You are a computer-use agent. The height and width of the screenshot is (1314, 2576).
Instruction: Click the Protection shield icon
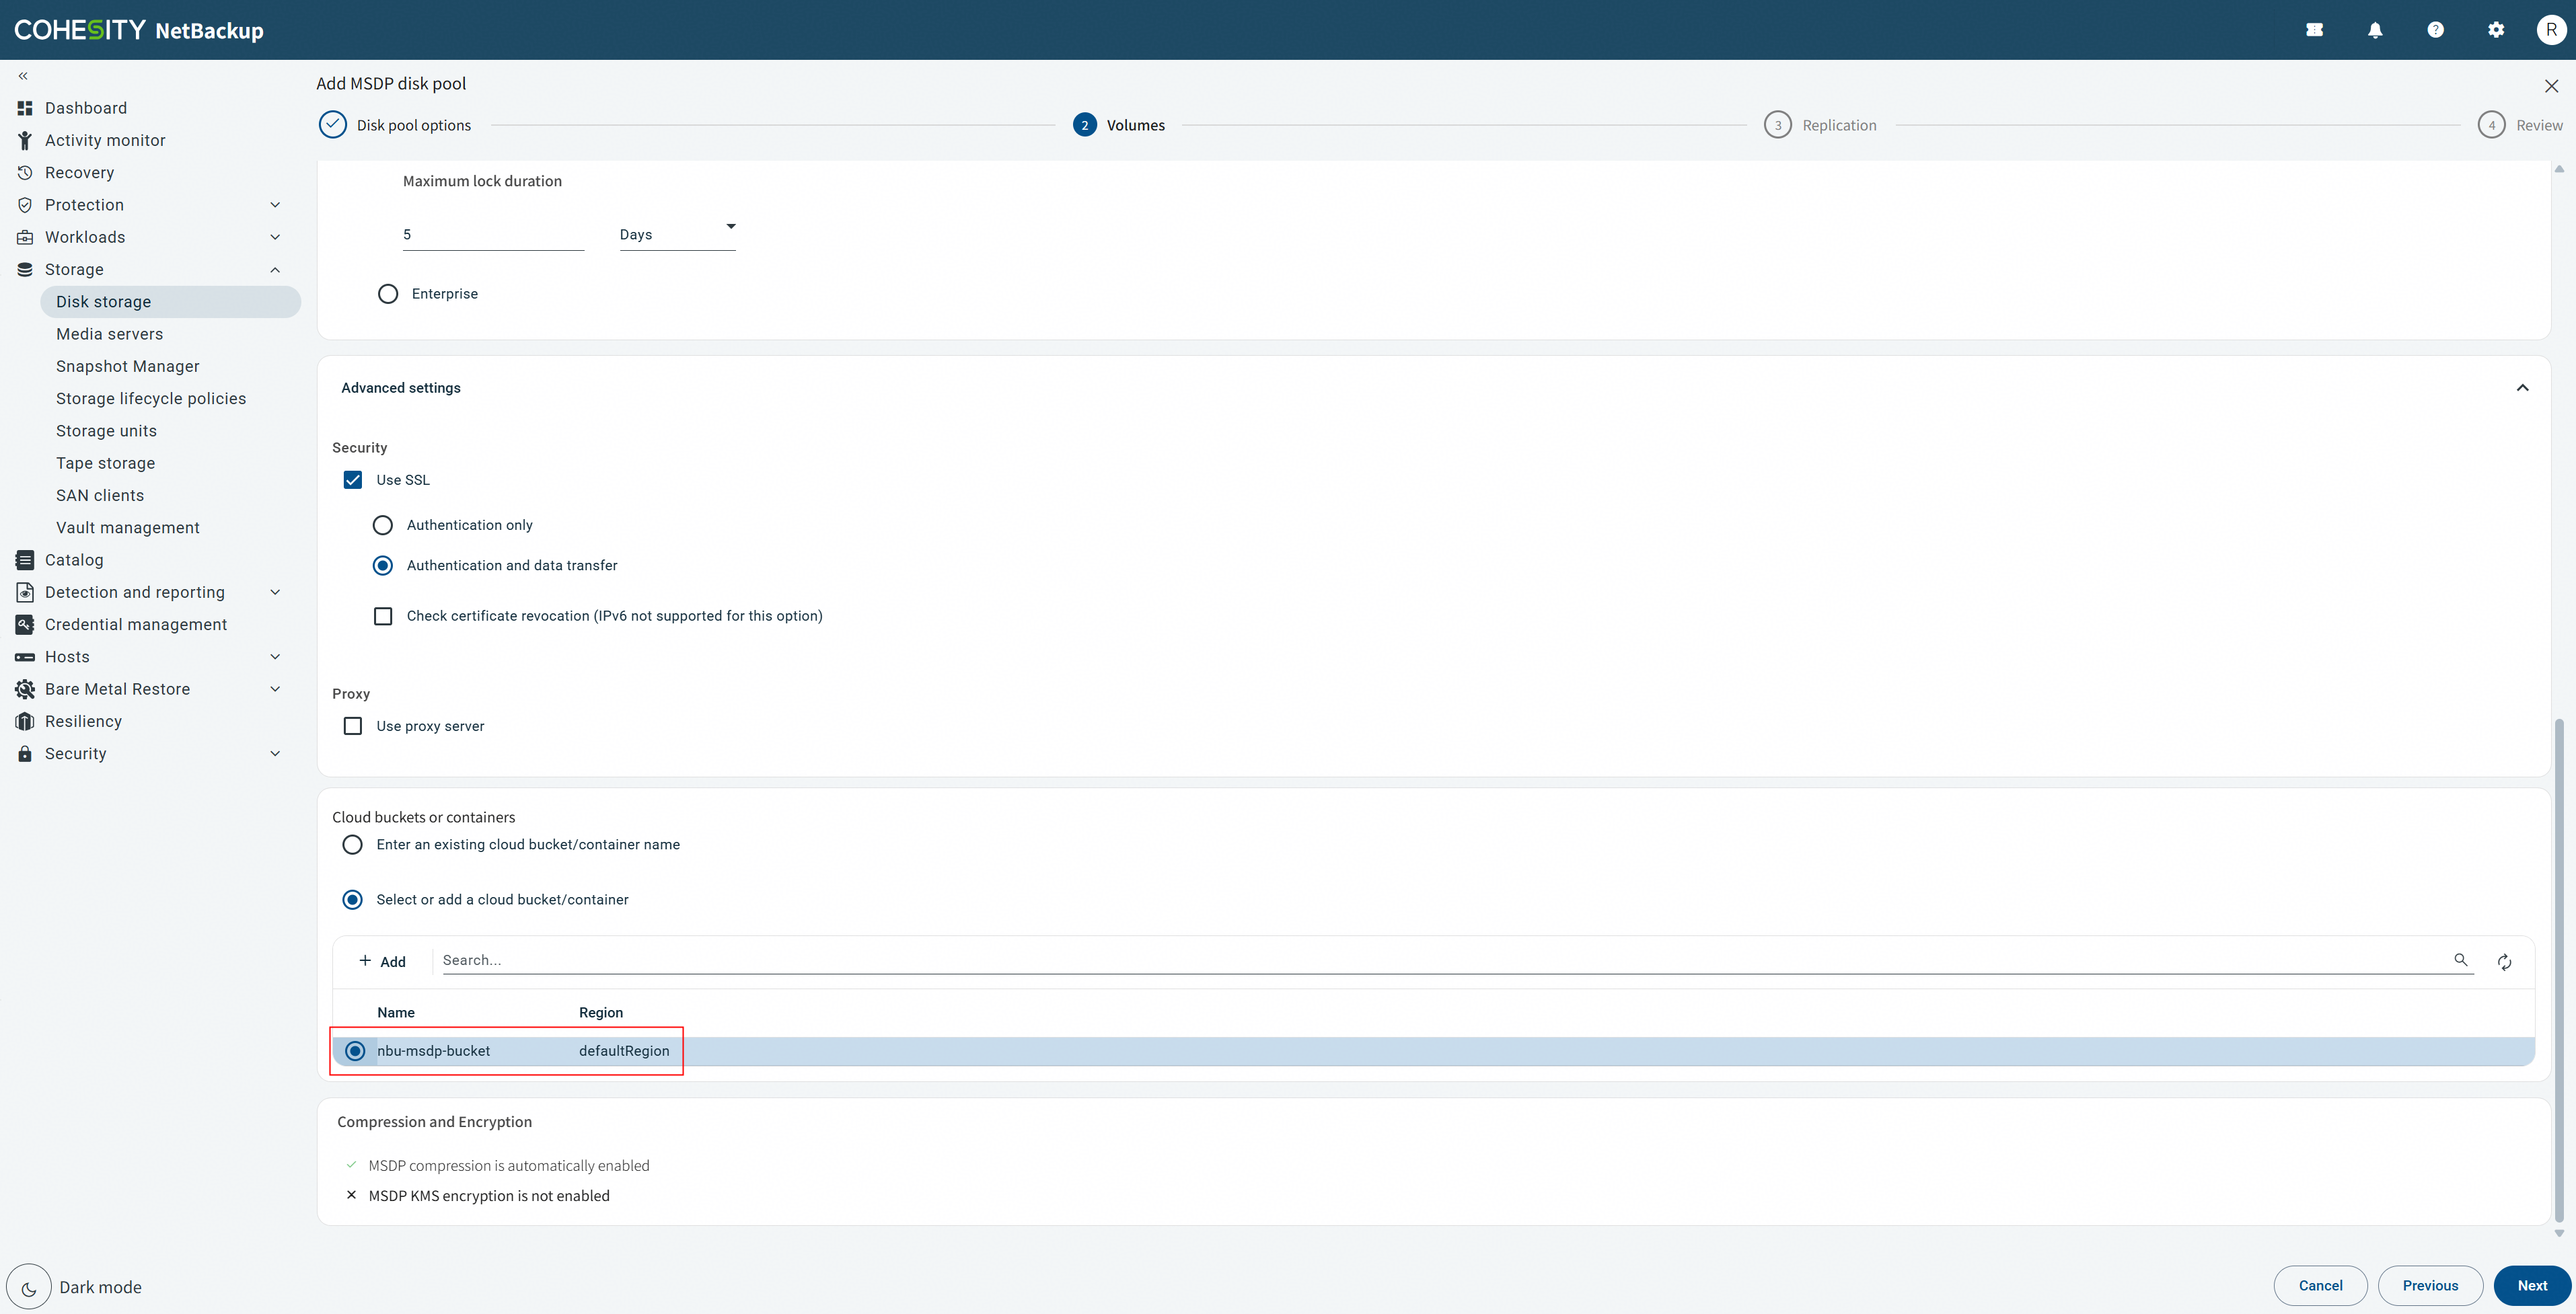pyautogui.click(x=25, y=205)
